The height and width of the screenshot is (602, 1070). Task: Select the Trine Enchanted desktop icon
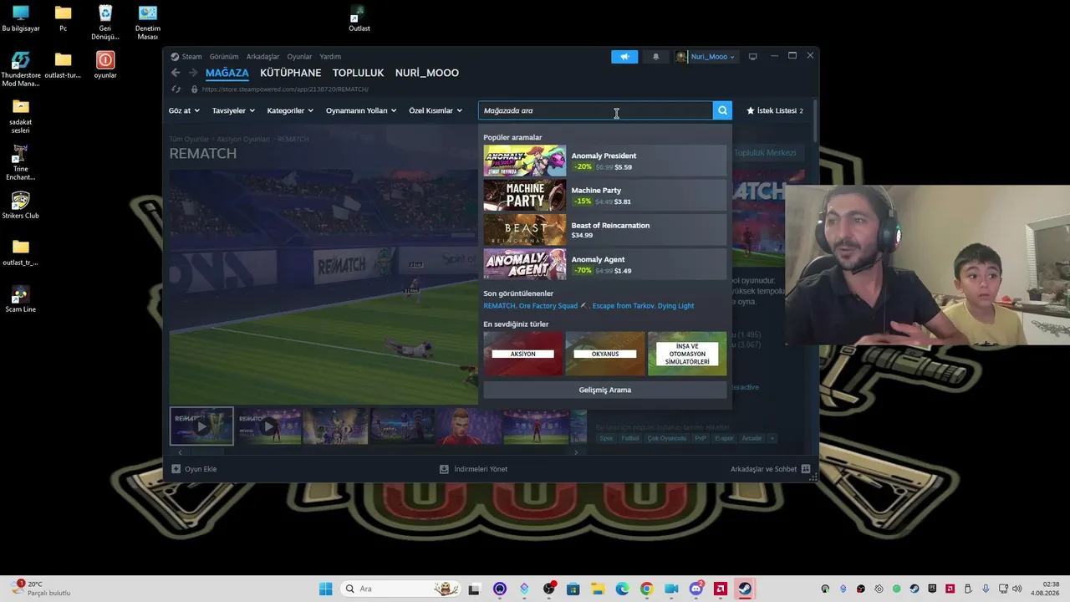click(21, 163)
